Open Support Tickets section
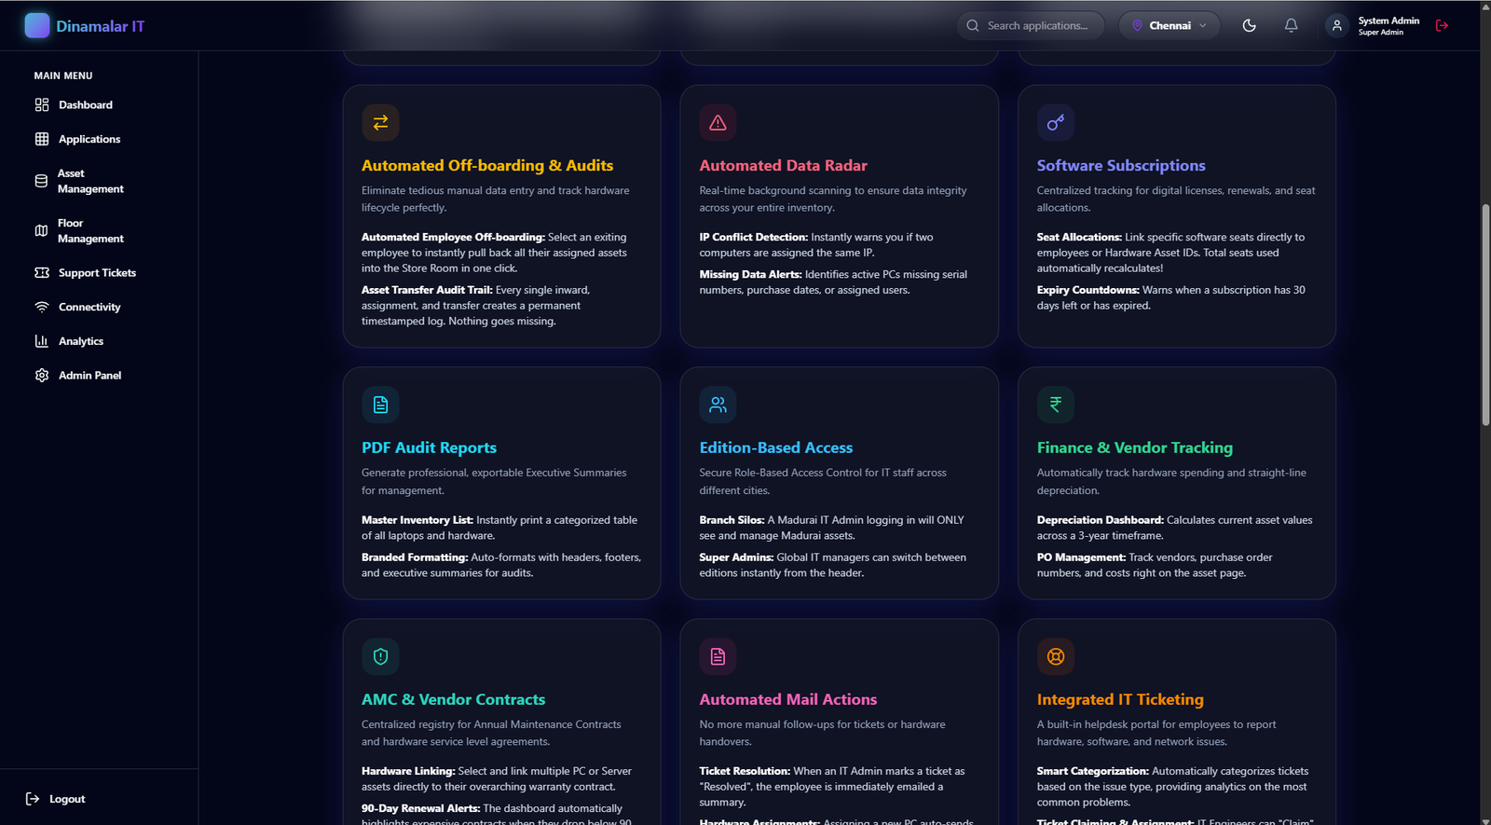This screenshot has width=1491, height=825. 99,273
